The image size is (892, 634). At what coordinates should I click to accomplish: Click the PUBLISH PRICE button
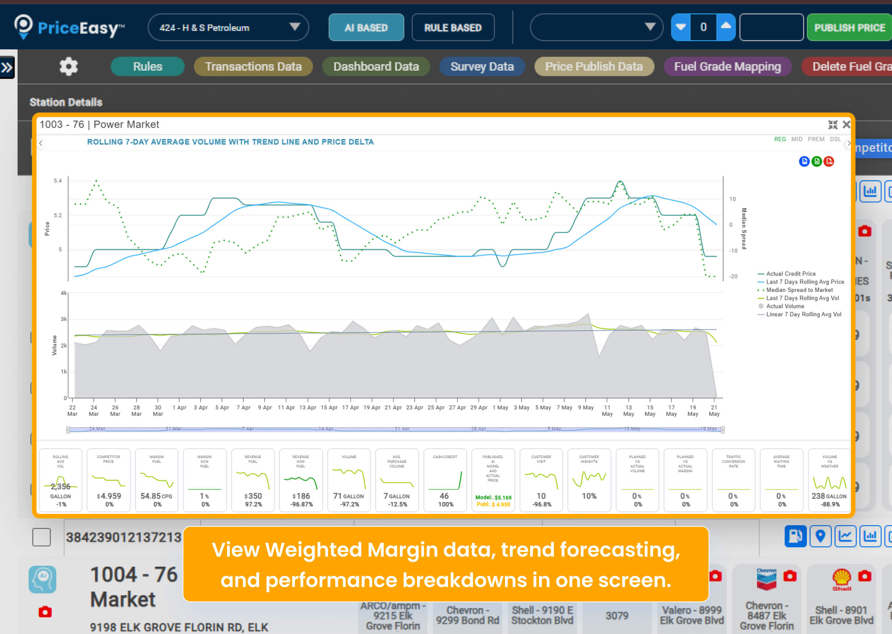tap(849, 27)
